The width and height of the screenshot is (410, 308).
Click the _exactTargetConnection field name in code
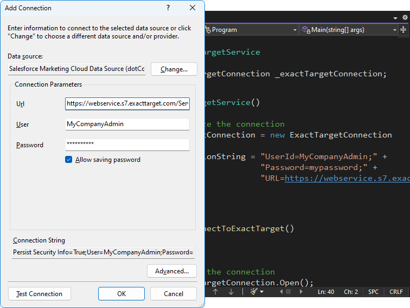(328, 74)
